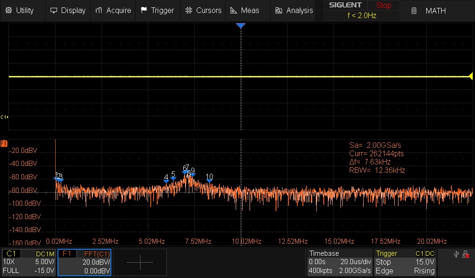Viewport: 475px width, 278px height.
Task: Open the Analysis menu
Action: pyautogui.click(x=293, y=10)
